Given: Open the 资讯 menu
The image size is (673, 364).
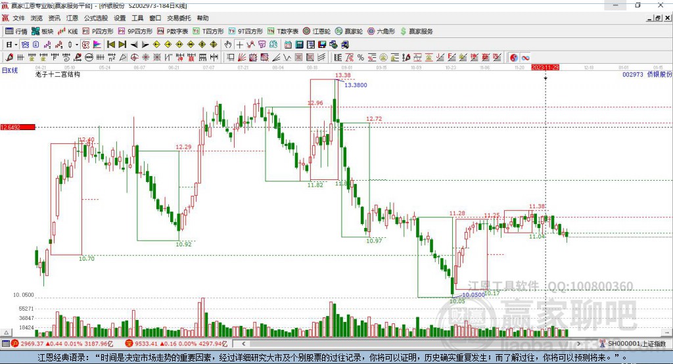Looking at the screenshot, I should pos(54,18).
